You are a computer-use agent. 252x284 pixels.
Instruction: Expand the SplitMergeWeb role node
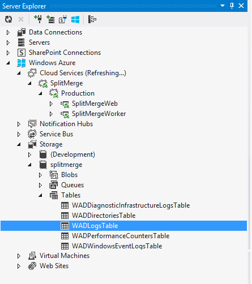point(51,104)
